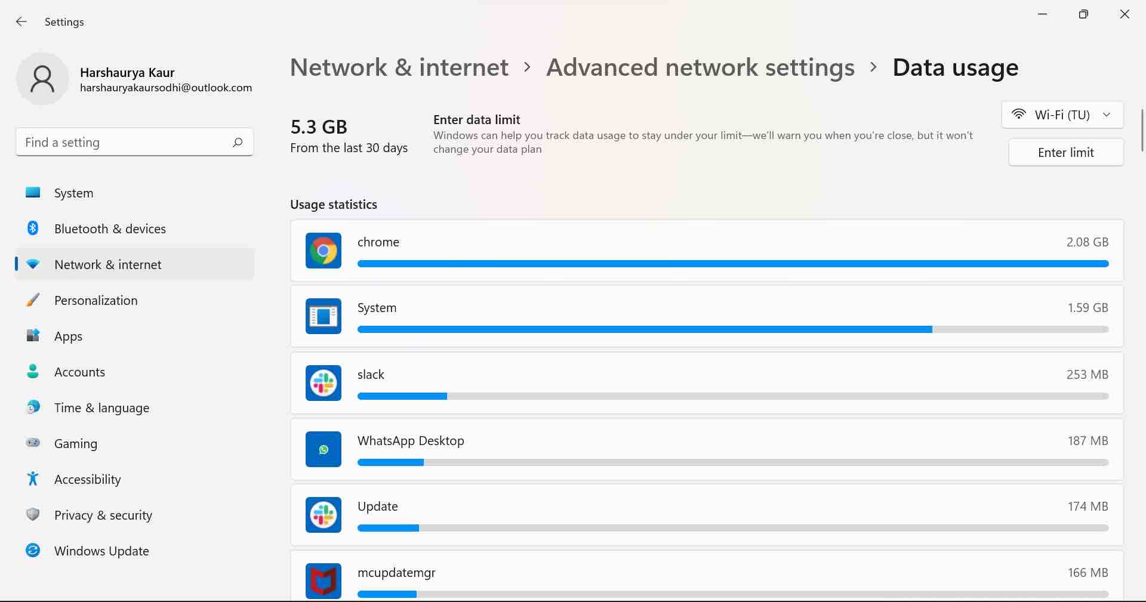Click the Enter limit button
The height and width of the screenshot is (602, 1146).
point(1065,152)
